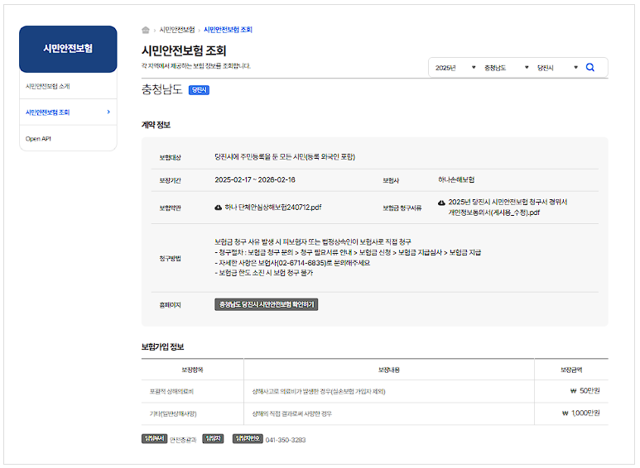
Task: Click the 계약 정보 section heading
Action: pos(156,125)
